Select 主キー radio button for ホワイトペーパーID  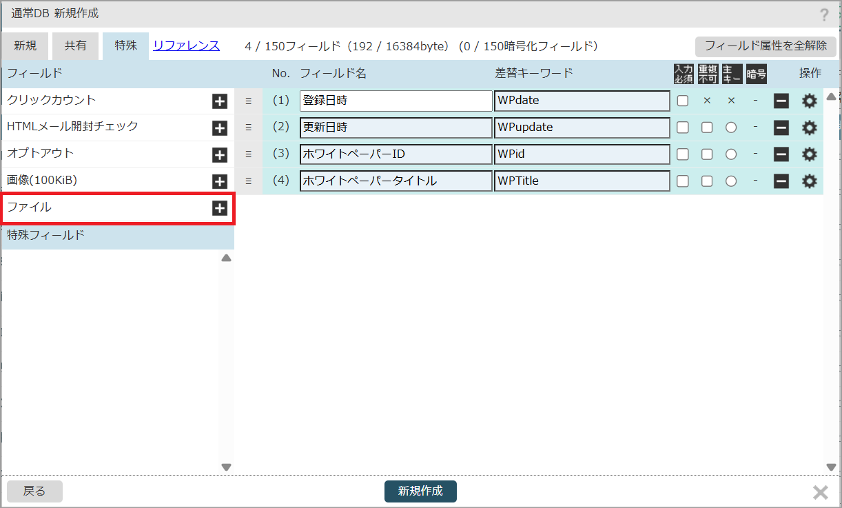pos(731,154)
